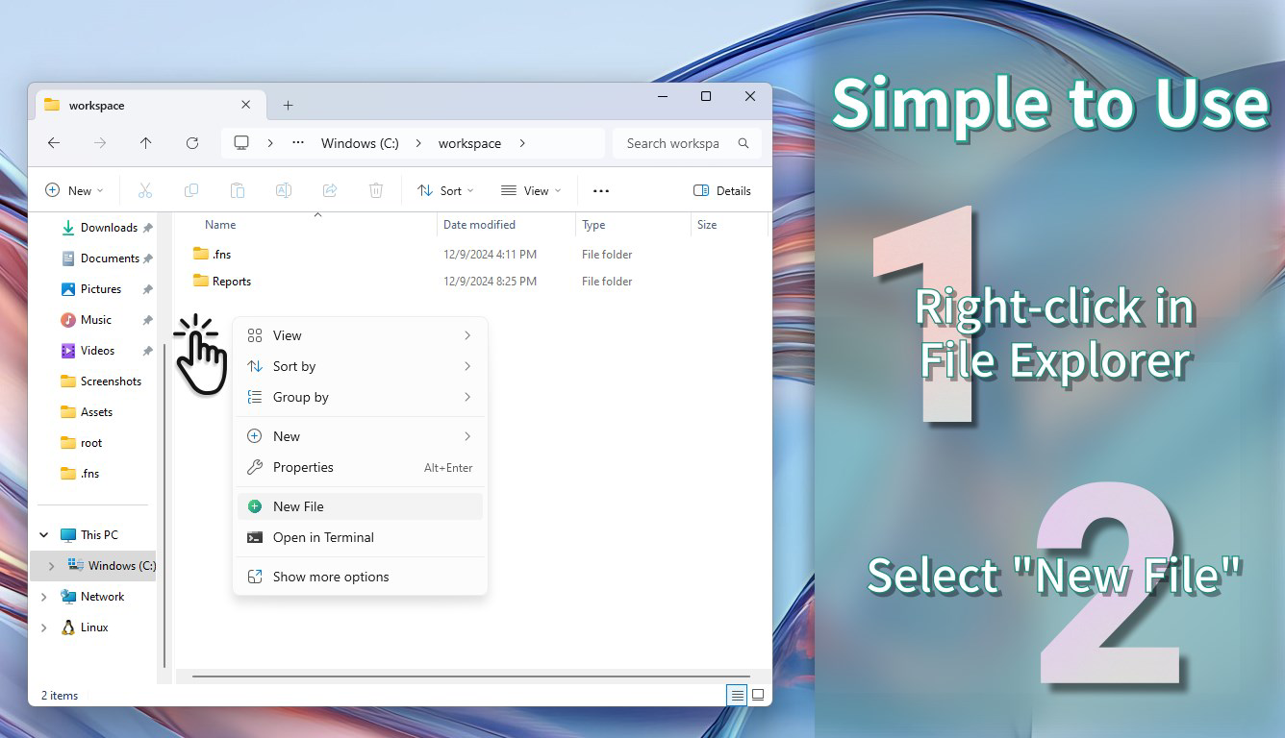1285x738 pixels.
Task: Click the Rename icon in toolbar
Action: [284, 190]
